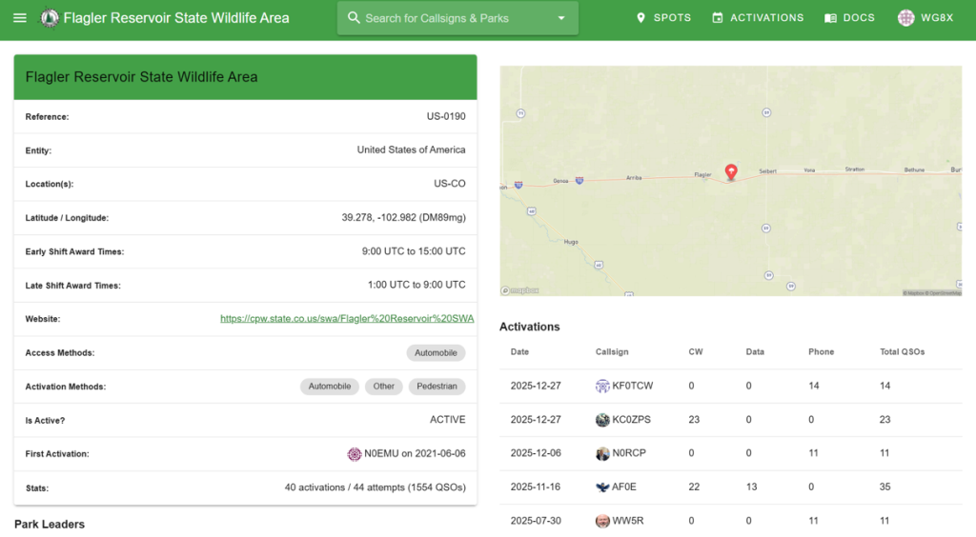The image size is (976, 537).
Task: Open Activations page from header
Action: tap(758, 18)
